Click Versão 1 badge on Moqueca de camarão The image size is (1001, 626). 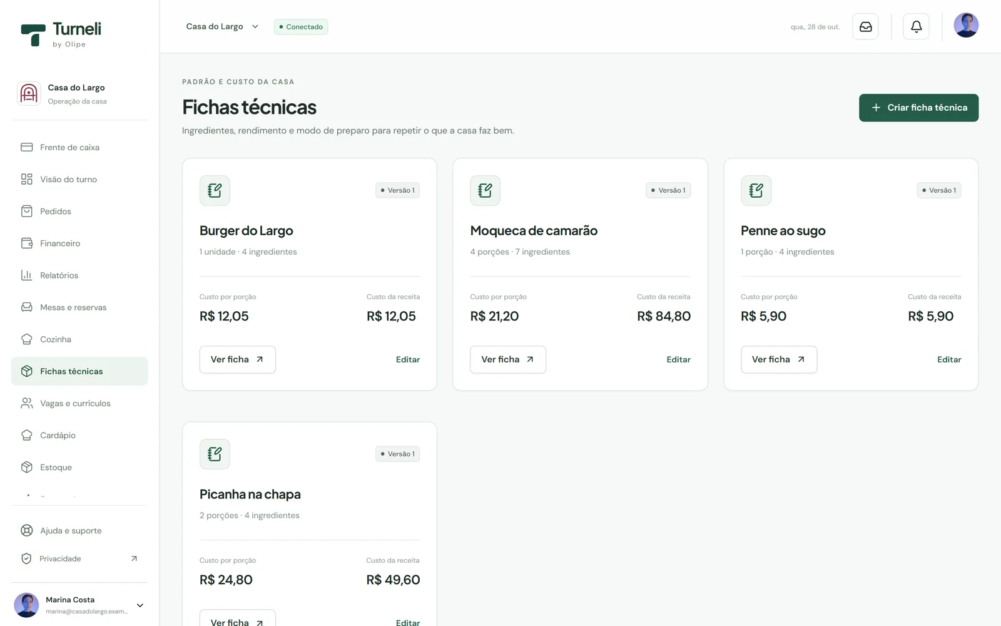(x=668, y=190)
